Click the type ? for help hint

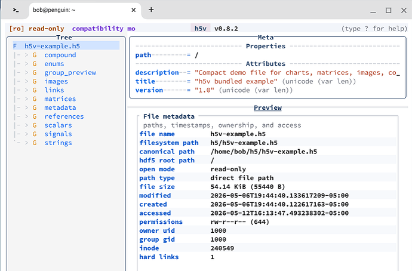pyautogui.click(x=374, y=29)
